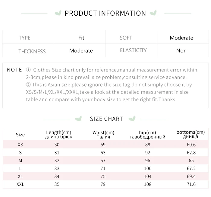Click the green heart right of PRODUCT INFORMATION

(x=153, y=13)
